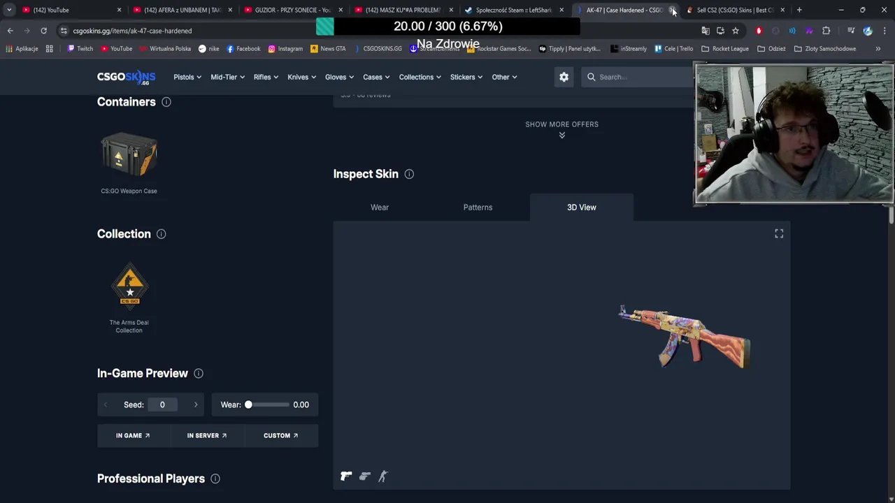Open the Facebook bookmark

click(243, 49)
